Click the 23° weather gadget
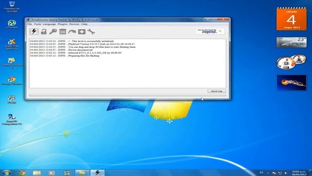Viewport: 312px width, 176px height. point(292,43)
